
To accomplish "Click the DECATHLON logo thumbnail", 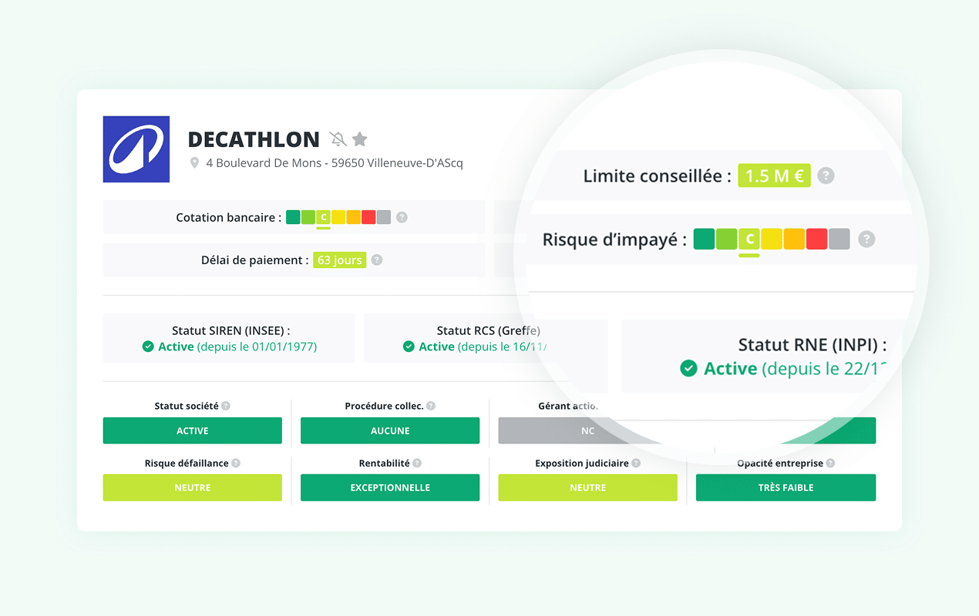I will pyautogui.click(x=136, y=149).
